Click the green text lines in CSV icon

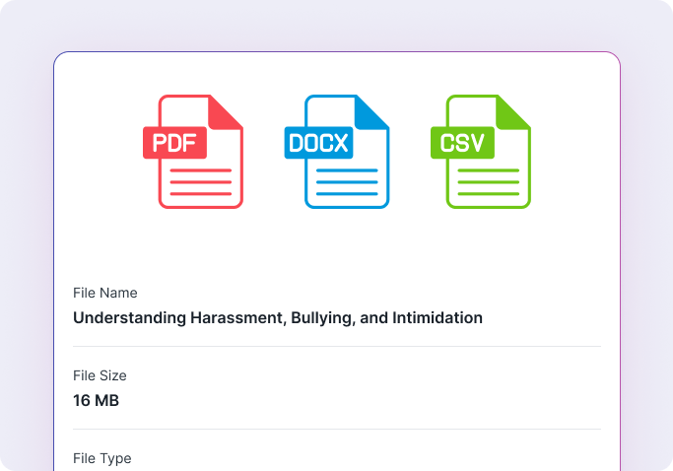(x=489, y=182)
